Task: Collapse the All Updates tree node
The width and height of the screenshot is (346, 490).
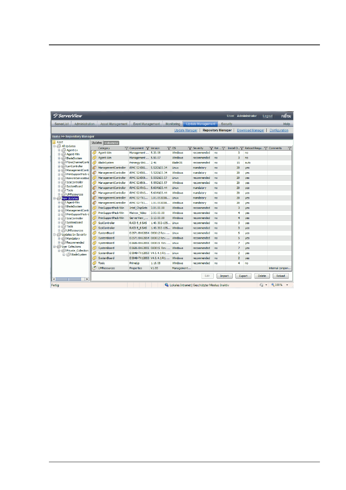Action: click(x=55, y=146)
